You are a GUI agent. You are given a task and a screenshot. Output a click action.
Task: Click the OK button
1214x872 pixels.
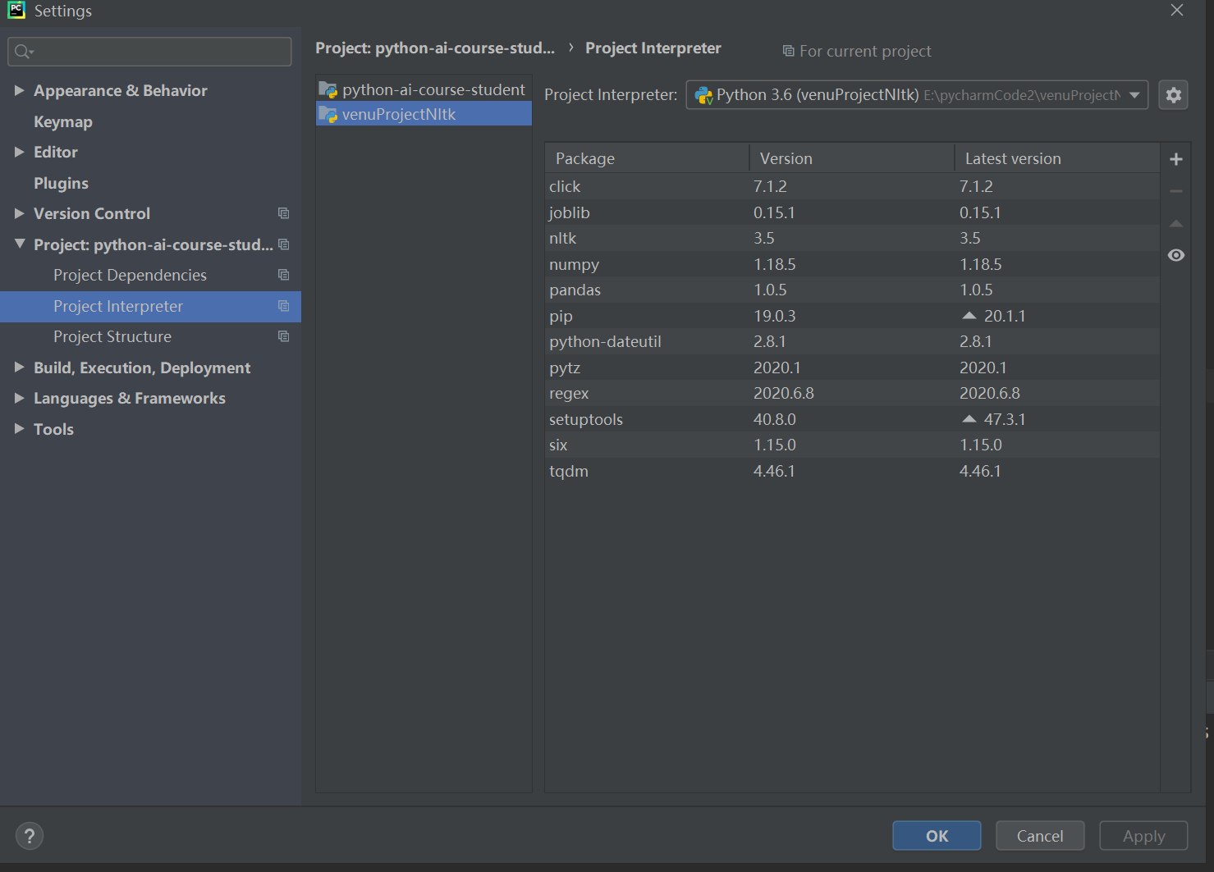tap(937, 836)
